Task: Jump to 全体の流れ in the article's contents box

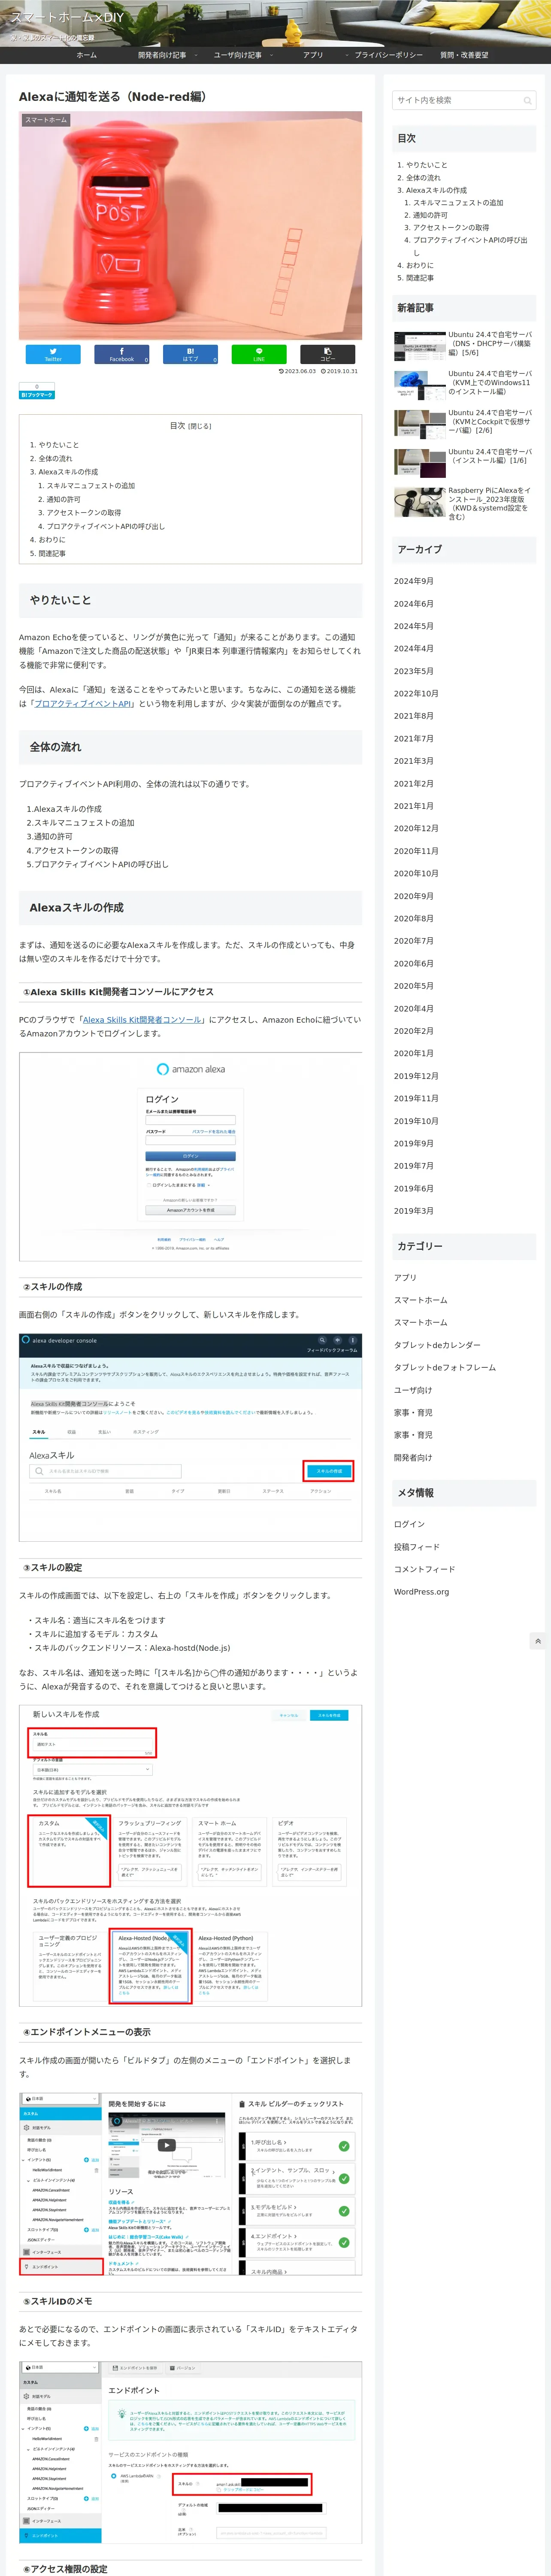Action: click(x=55, y=459)
